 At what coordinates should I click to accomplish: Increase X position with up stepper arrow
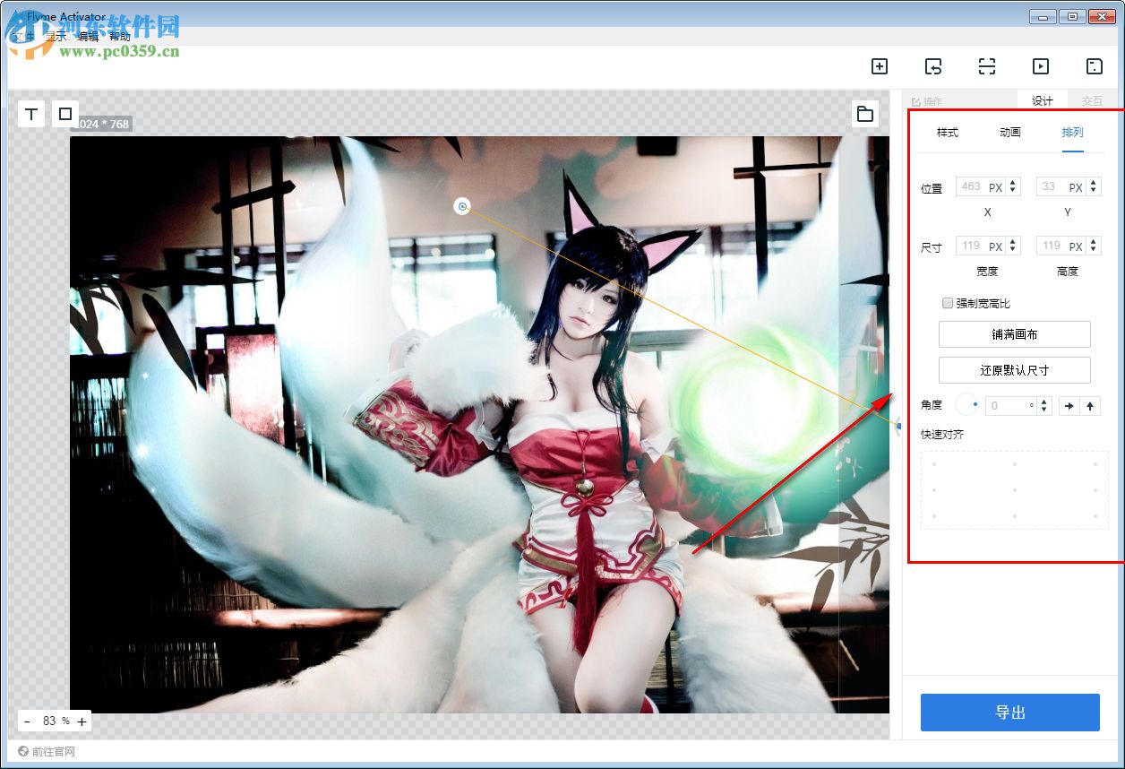point(1013,183)
